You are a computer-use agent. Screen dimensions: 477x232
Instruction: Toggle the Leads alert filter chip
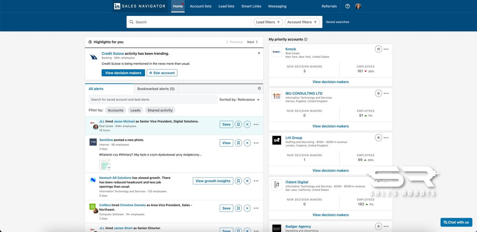coord(136,110)
